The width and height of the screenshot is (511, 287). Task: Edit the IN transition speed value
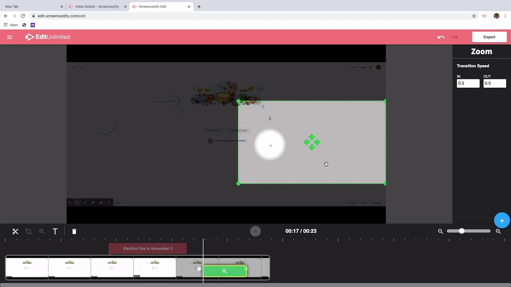click(468, 83)
